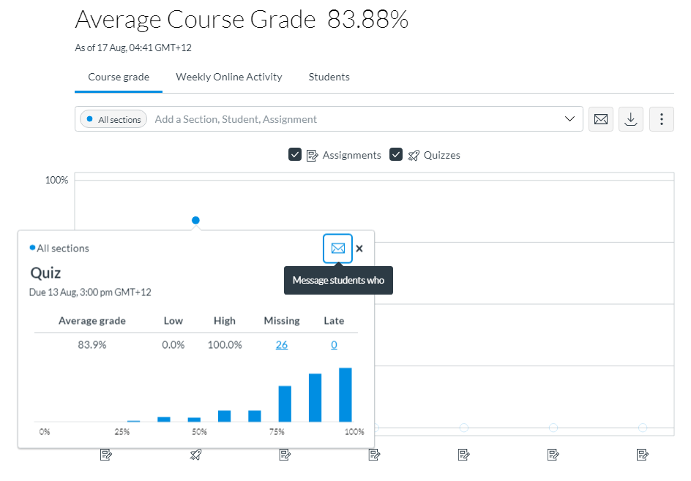Open the Students tab

pos(329,77)
